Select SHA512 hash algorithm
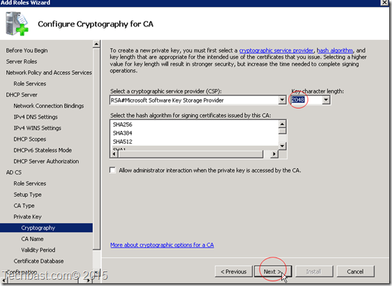The height and width of the screenshot is (286, 392). (122, 142)
